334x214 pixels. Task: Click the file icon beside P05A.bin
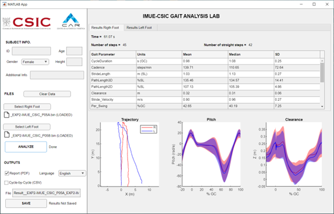pos(6,115)
